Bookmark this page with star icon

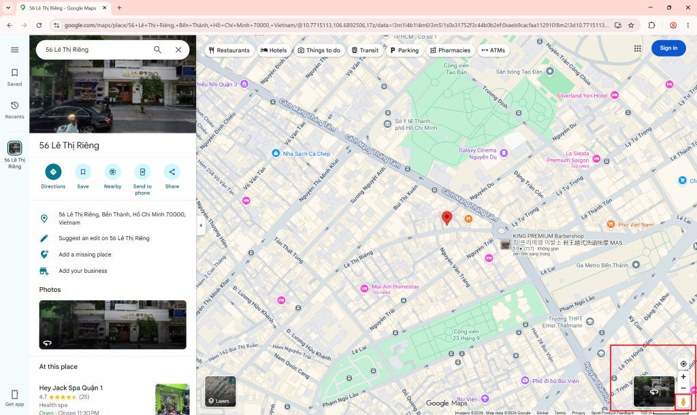(x=631, y=25)
